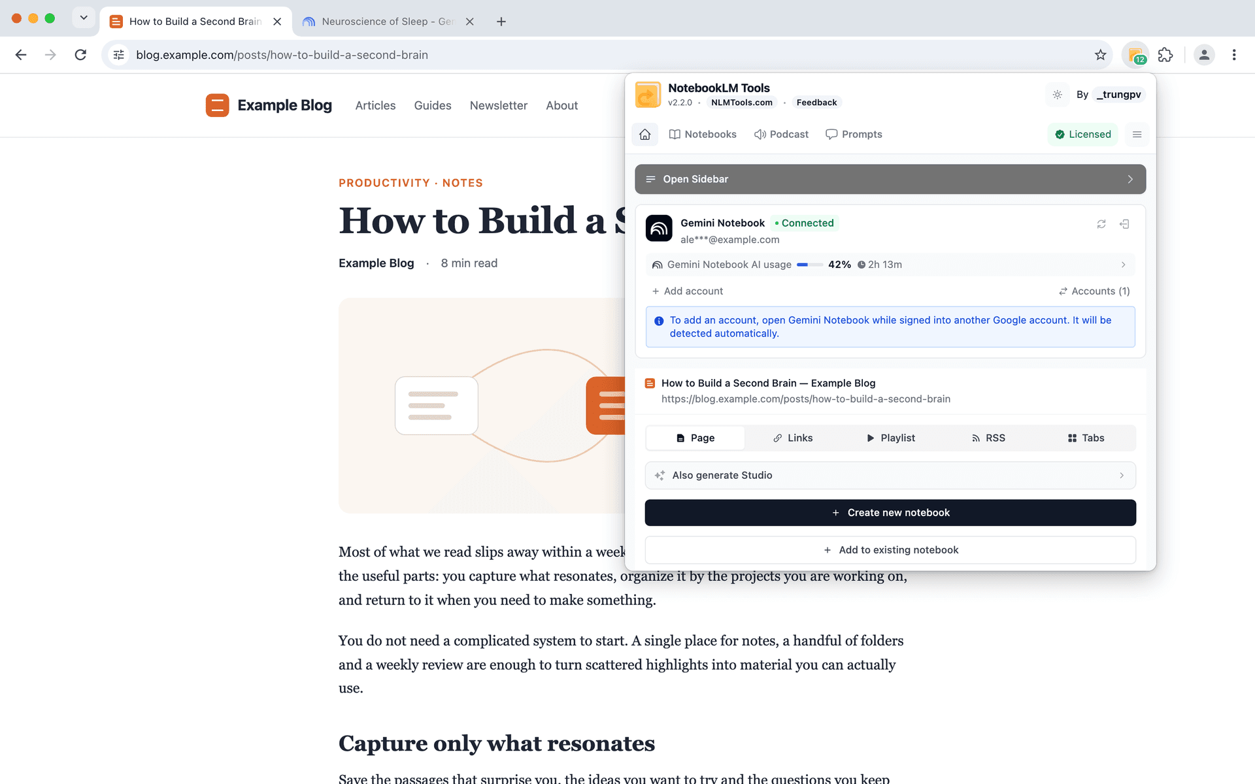Click the Licensed status badge

[1082, 134]
